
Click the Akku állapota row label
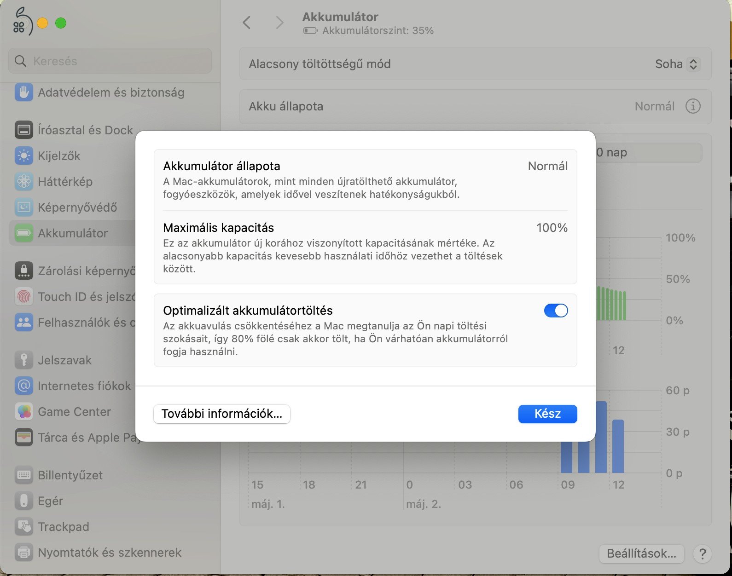tap(286, 106)
